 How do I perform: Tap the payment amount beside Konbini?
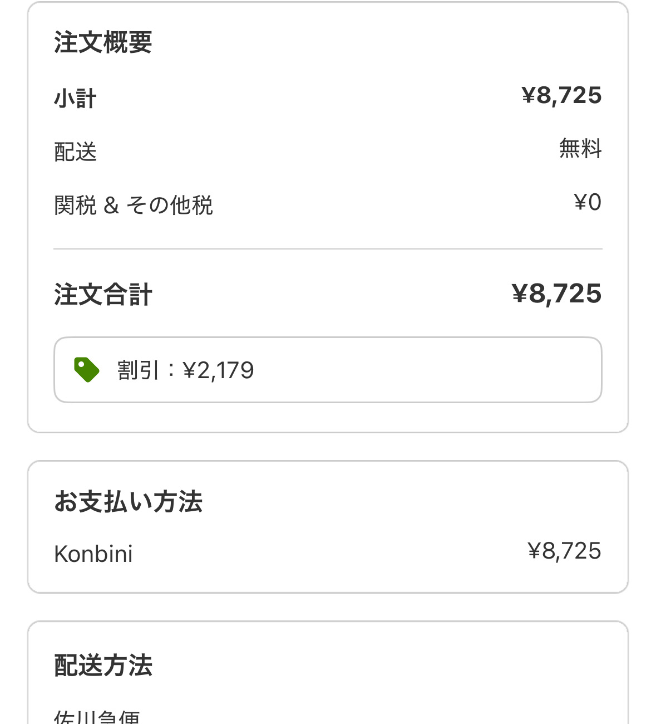pyautogui.click(x=564, y=551)
